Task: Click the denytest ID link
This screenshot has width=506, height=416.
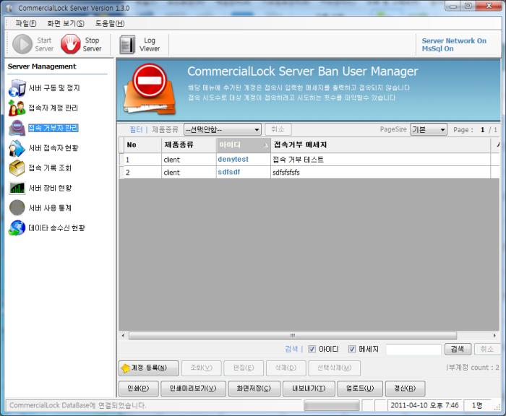Action: 233,160
